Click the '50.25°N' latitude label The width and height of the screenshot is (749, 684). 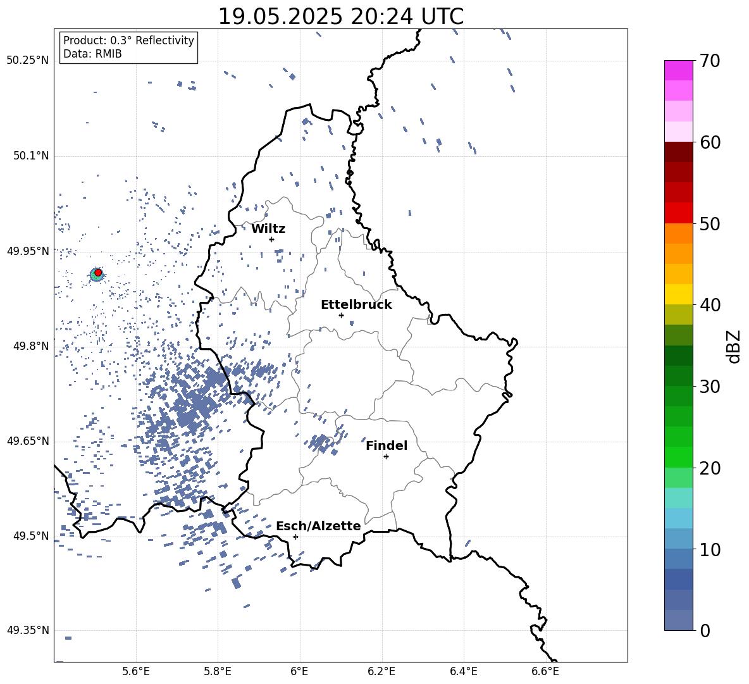(28, 61)
